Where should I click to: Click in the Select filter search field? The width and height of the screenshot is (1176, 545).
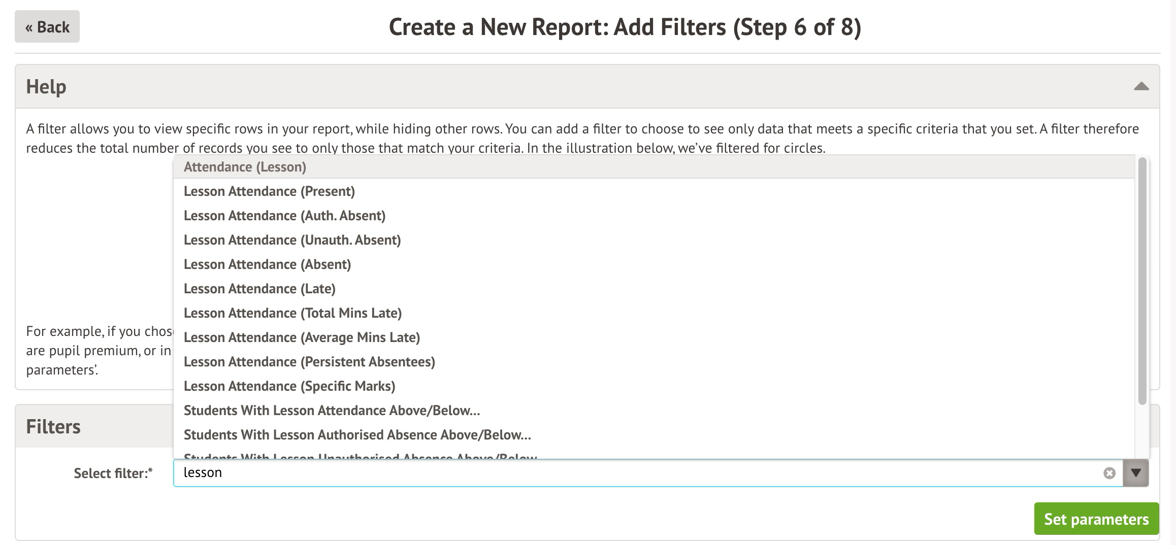[x=635, y=473]
